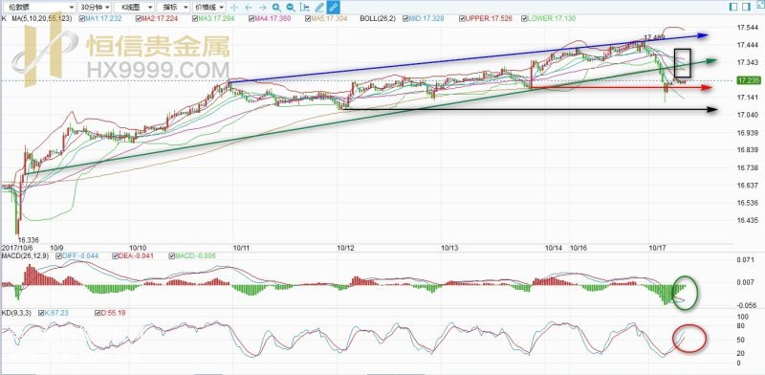Click the 10/9 date axis label
This screenshot has height=375, width=765.
57,248
